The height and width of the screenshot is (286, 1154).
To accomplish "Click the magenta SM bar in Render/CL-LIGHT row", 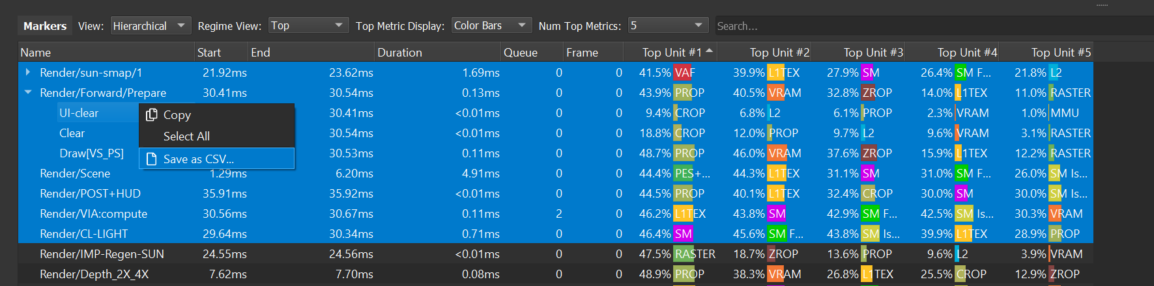I will click(684, 234).
